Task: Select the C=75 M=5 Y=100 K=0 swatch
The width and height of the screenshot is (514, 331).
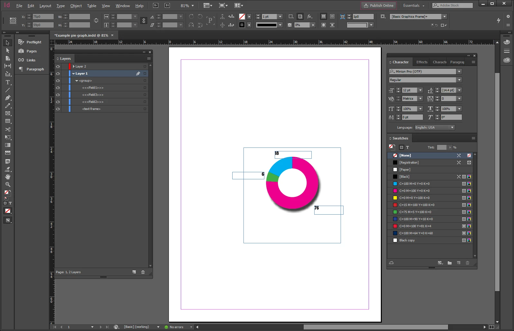Action: [x=430, y=212]
